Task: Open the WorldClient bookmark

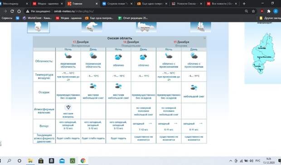Action: pyautogui.click(x=37, y=18)
